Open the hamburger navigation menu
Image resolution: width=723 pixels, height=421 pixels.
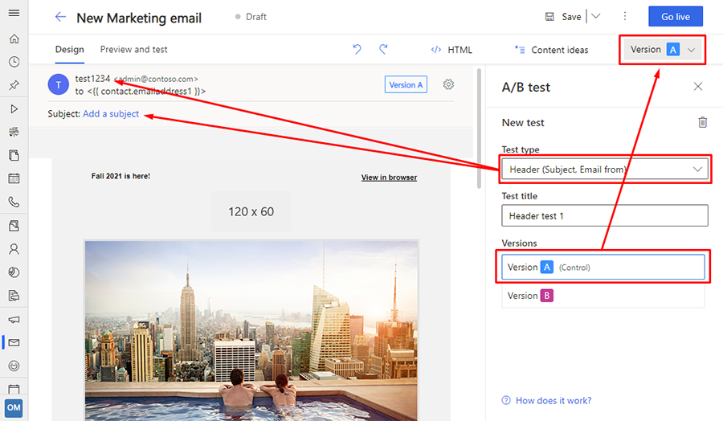[x=14, y=13]
